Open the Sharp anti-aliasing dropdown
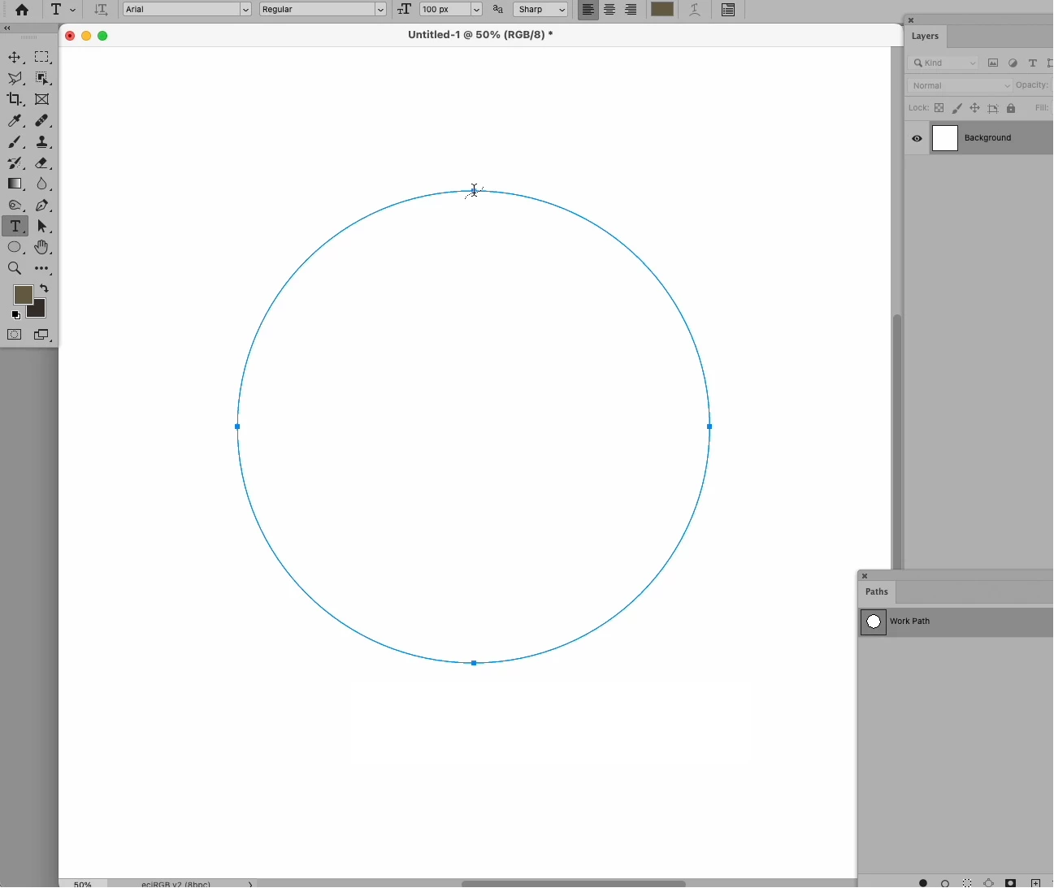Image resolution: width=1054 pixels, height=888 pixels. click(x=540, y=10)
